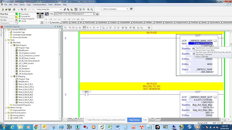Click the Hide link on sharing bar
232x130 pixels.
[x=145, y=120]
